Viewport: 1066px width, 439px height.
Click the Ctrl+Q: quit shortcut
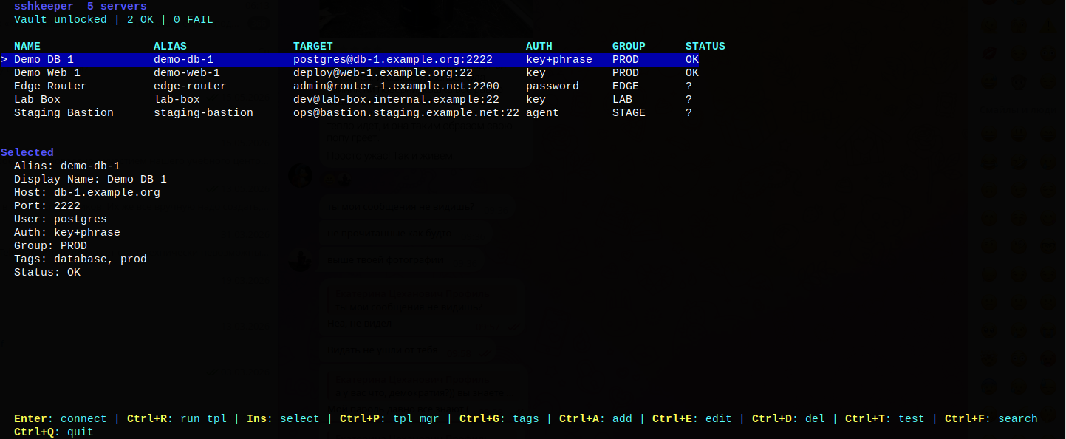[54, 432]
